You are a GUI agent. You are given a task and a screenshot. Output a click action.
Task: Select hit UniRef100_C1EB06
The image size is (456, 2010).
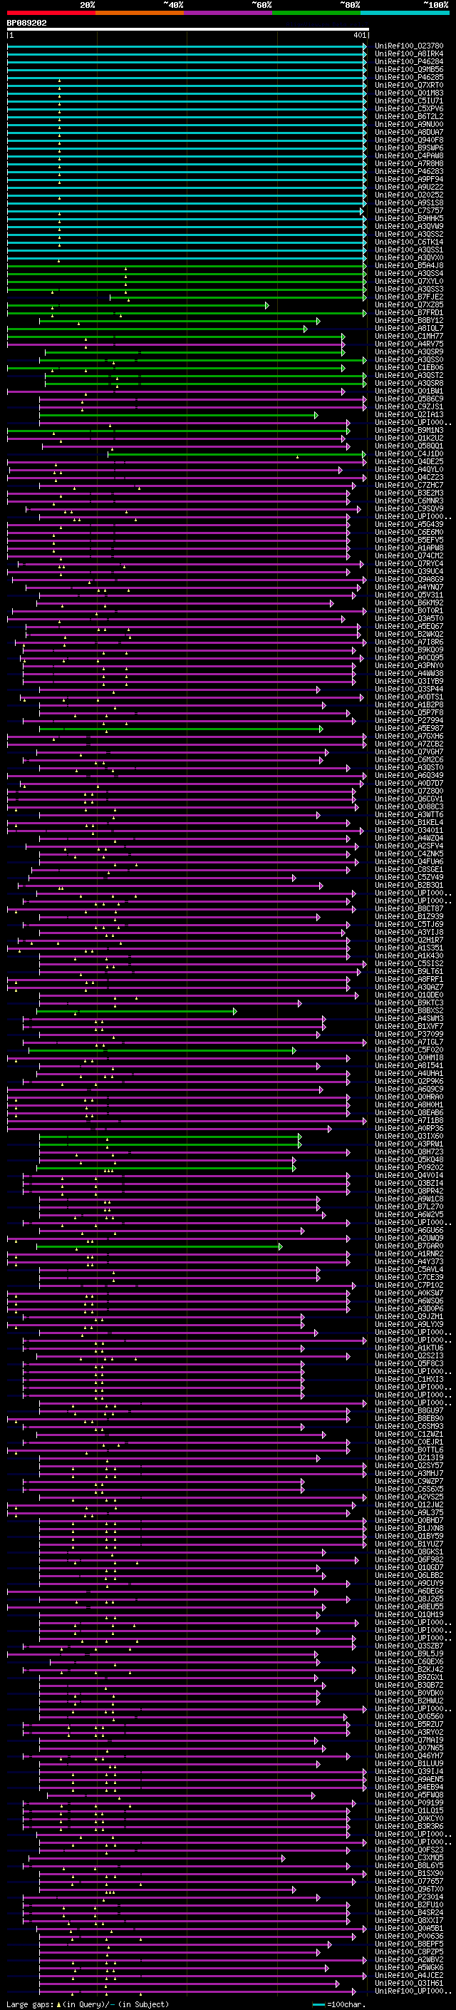pos(408,367)
